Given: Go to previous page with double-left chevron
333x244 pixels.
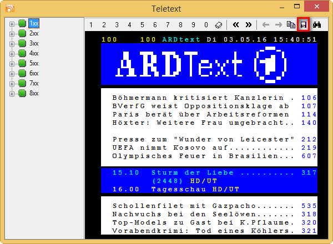Looking at the screenshot, I should [236, 25].
